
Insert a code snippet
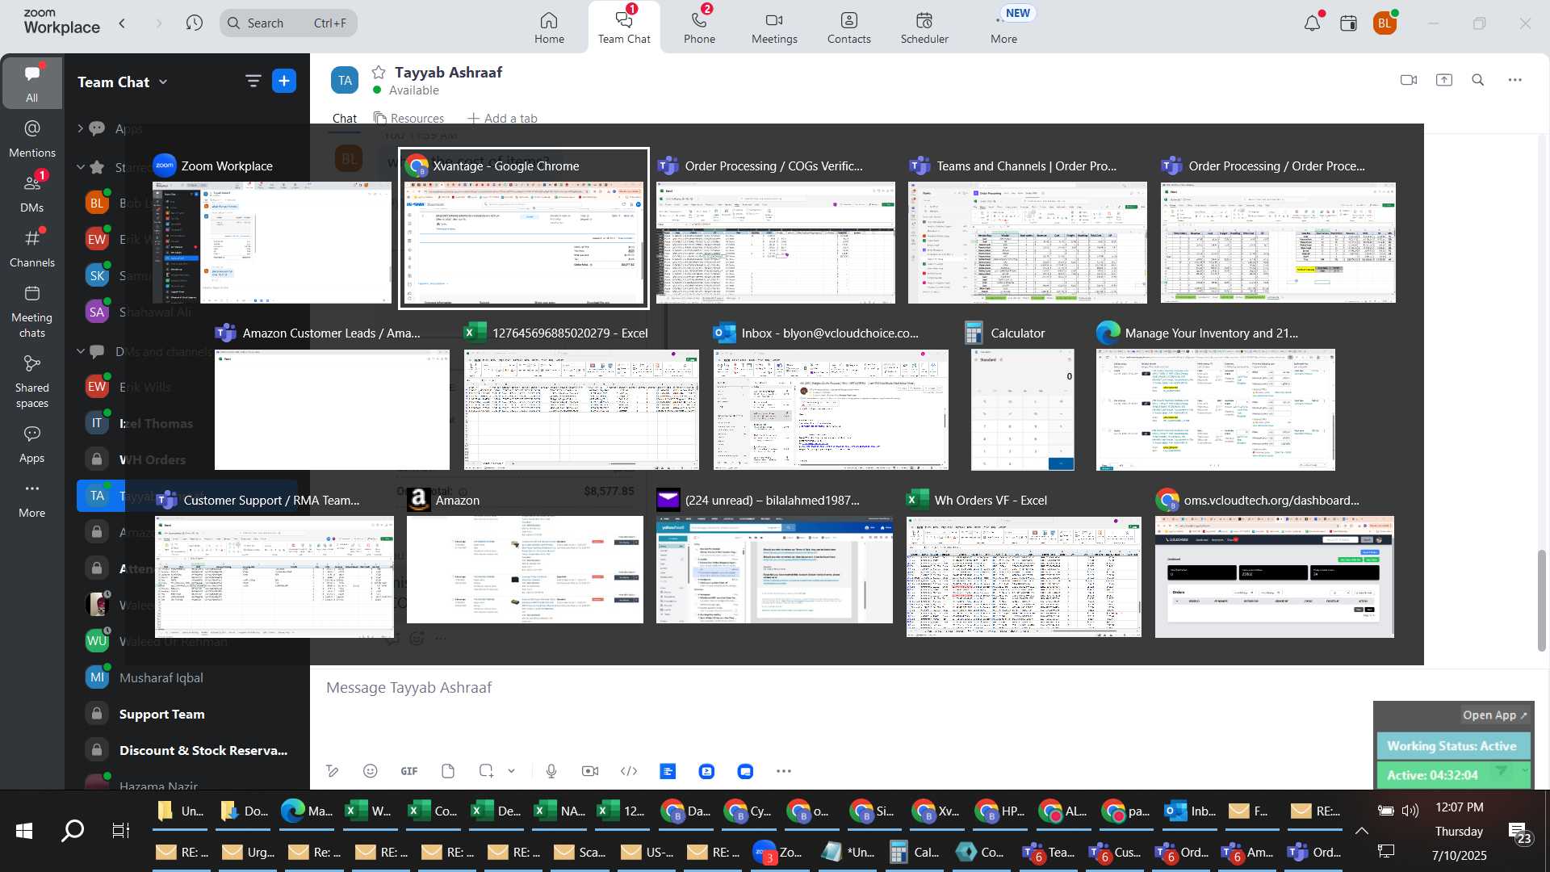(x=629, y=771)
